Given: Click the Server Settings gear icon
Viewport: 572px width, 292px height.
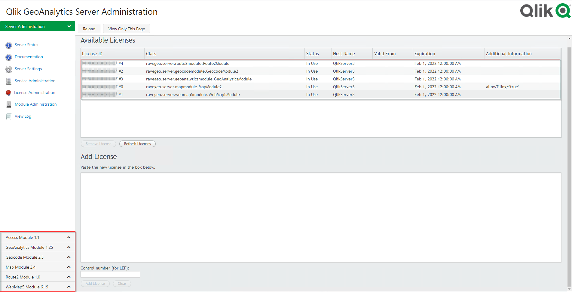Looking at the screenshot, I should click(9, 69).
